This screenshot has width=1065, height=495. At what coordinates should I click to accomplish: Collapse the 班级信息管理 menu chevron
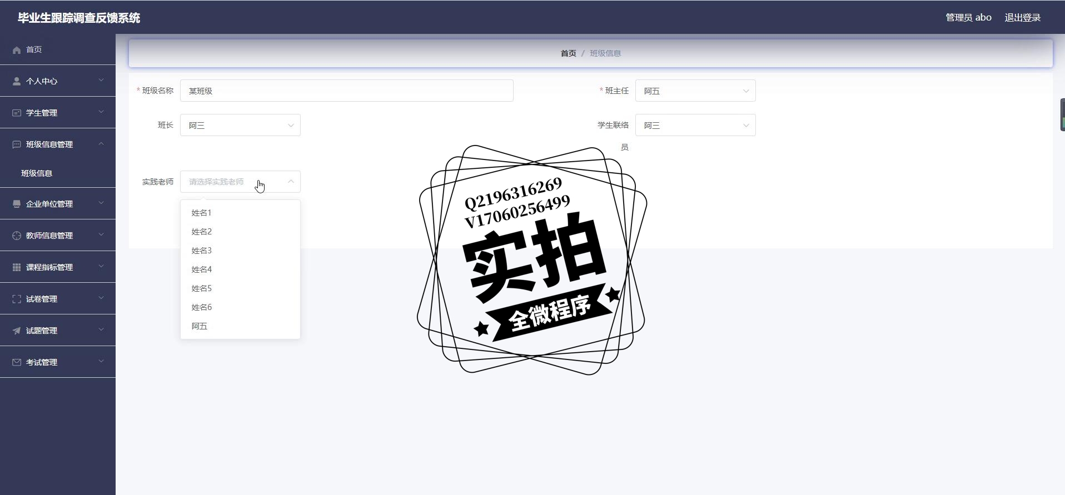[101, 144]
